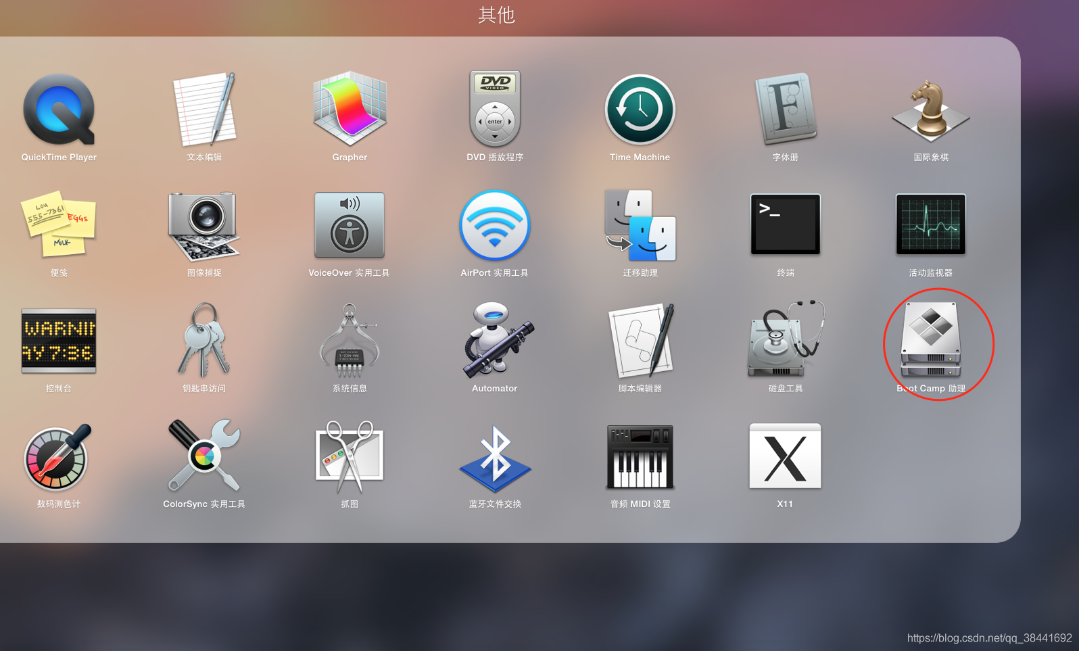Launch 抓图 screenshot scissors icon
Viewport: 1079px width, 651px height.
(350, 456)
